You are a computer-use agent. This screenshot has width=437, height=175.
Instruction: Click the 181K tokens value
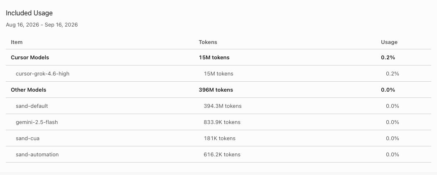click(219, 138)
